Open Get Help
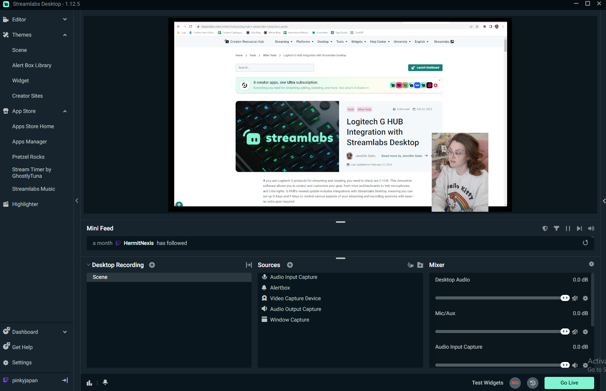The height and width of the screenshot is (391, 606). point(22,347)
